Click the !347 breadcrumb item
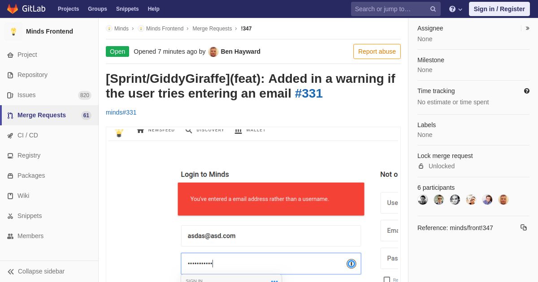Viewport: 538px width, 282px height. click(246, 29)
